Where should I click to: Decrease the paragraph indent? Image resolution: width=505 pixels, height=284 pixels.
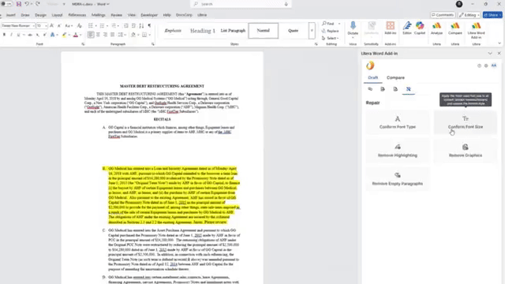(x=126, y=25)
